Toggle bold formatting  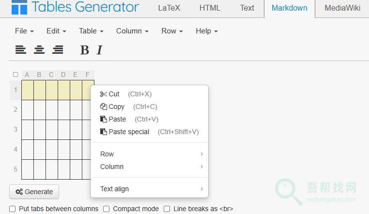click(84, 50)
